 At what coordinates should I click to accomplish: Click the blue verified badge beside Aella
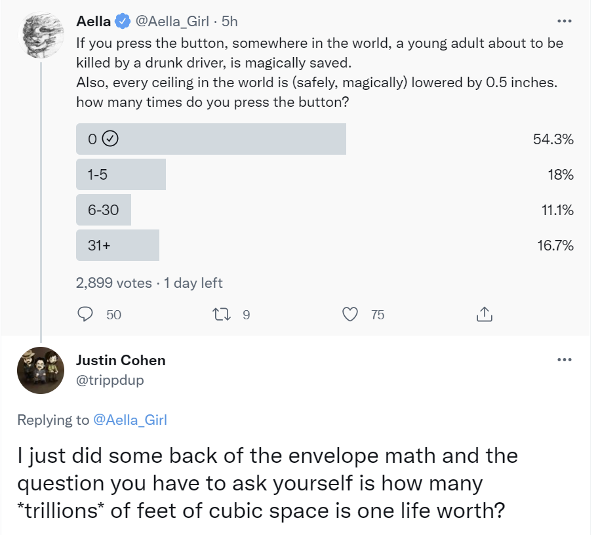click(122, 22)
